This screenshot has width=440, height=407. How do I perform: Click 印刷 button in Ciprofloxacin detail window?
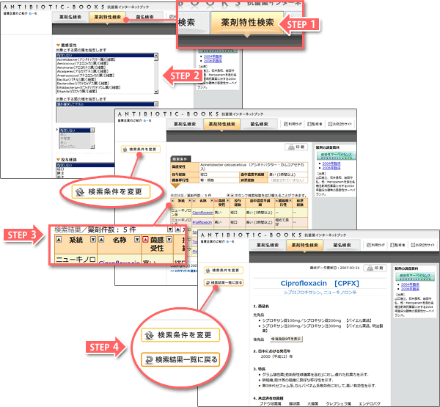point(375,268)
